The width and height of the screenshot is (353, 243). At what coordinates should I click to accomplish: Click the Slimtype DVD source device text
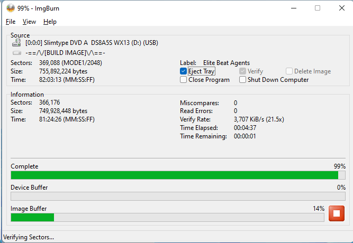click(x=92, y=43)
